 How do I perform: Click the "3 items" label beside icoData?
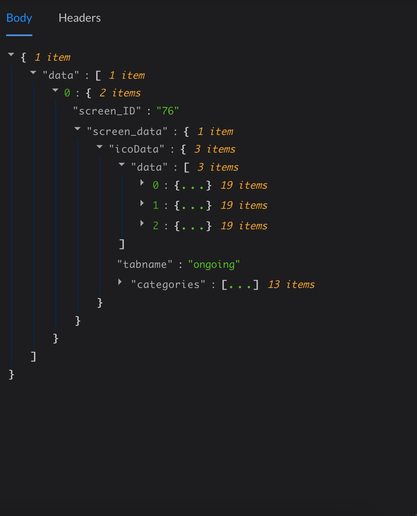[x=215, y=149]
